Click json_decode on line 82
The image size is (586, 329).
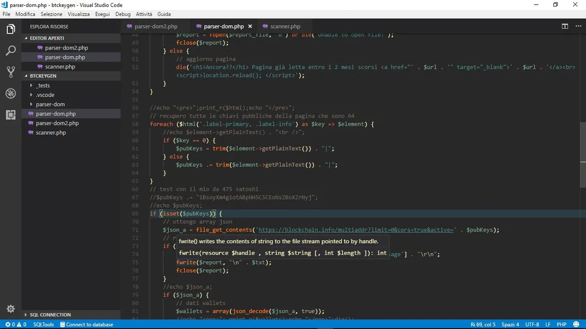click(250, 311)
